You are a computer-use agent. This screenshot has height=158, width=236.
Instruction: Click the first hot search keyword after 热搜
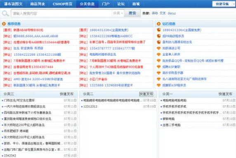(155, 13)
